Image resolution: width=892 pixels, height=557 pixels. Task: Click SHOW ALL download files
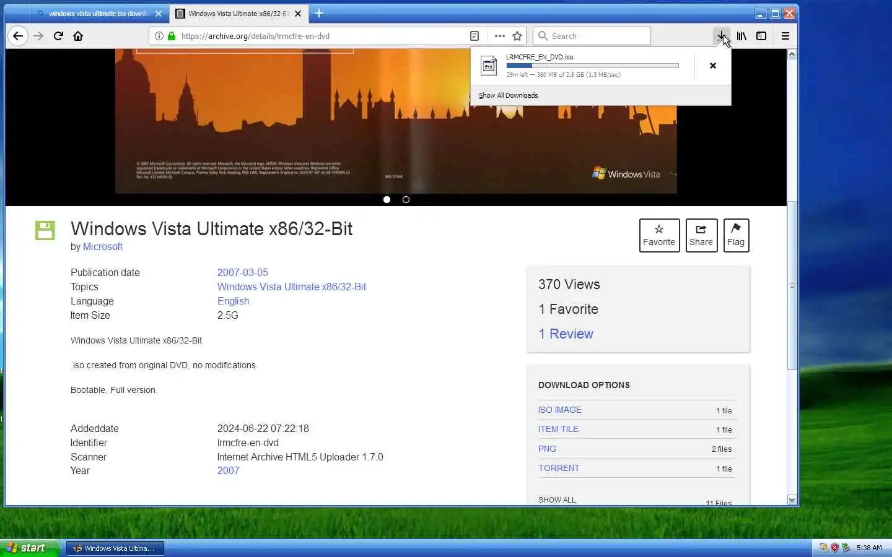coord(557,499)
